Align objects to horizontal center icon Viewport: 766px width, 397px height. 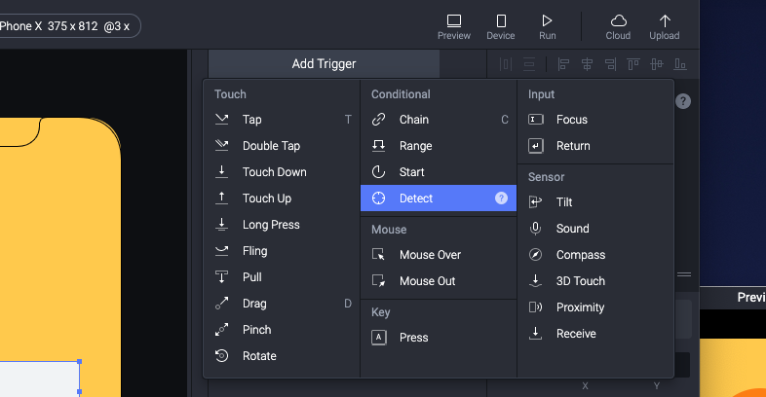coord(587,64)
